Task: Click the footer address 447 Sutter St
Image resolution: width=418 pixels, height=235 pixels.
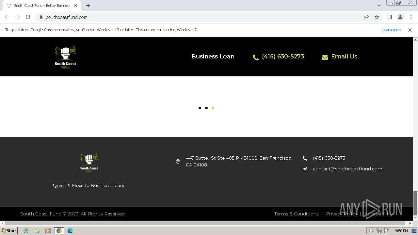Action: 239,162
